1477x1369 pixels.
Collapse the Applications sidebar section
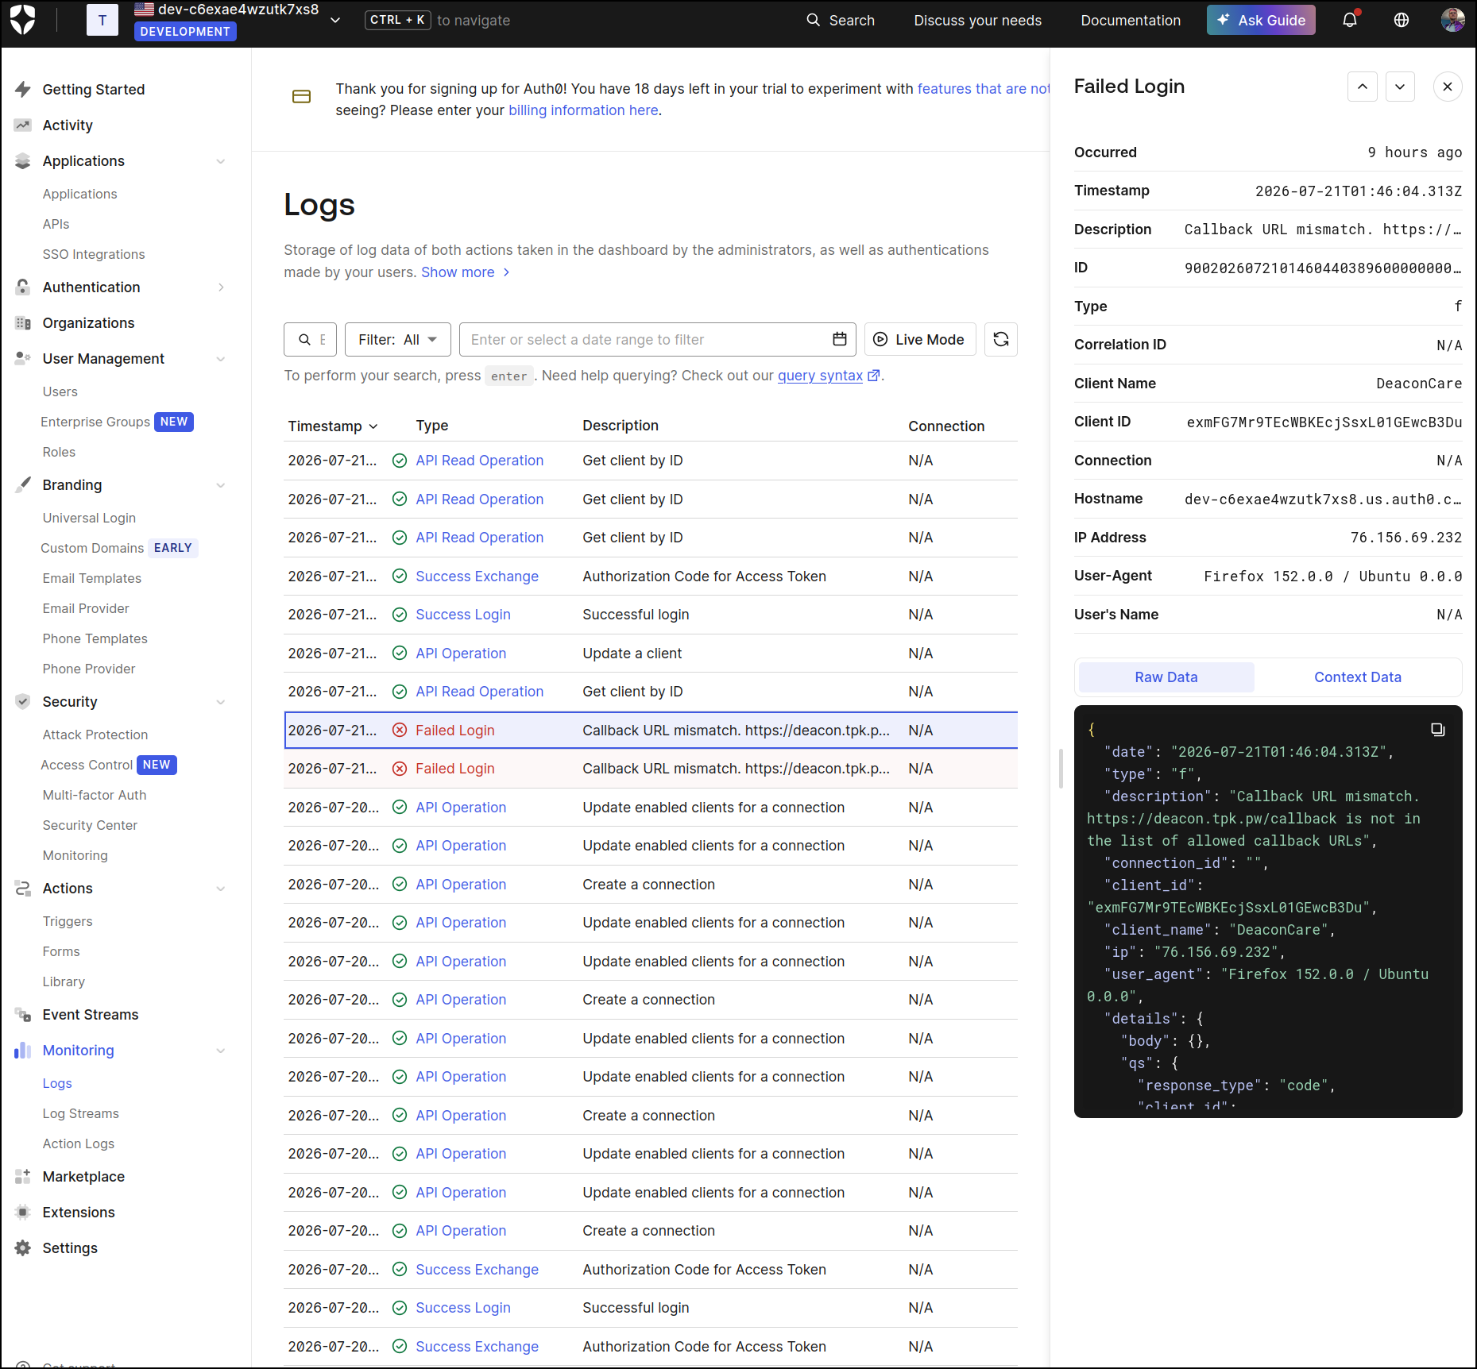coord(221,161)
